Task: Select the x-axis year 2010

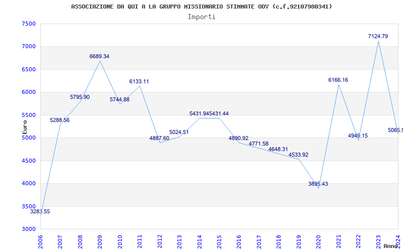Action: (120, 242)
